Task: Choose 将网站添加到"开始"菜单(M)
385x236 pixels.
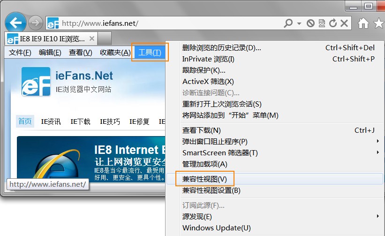Action: (274, 115)
